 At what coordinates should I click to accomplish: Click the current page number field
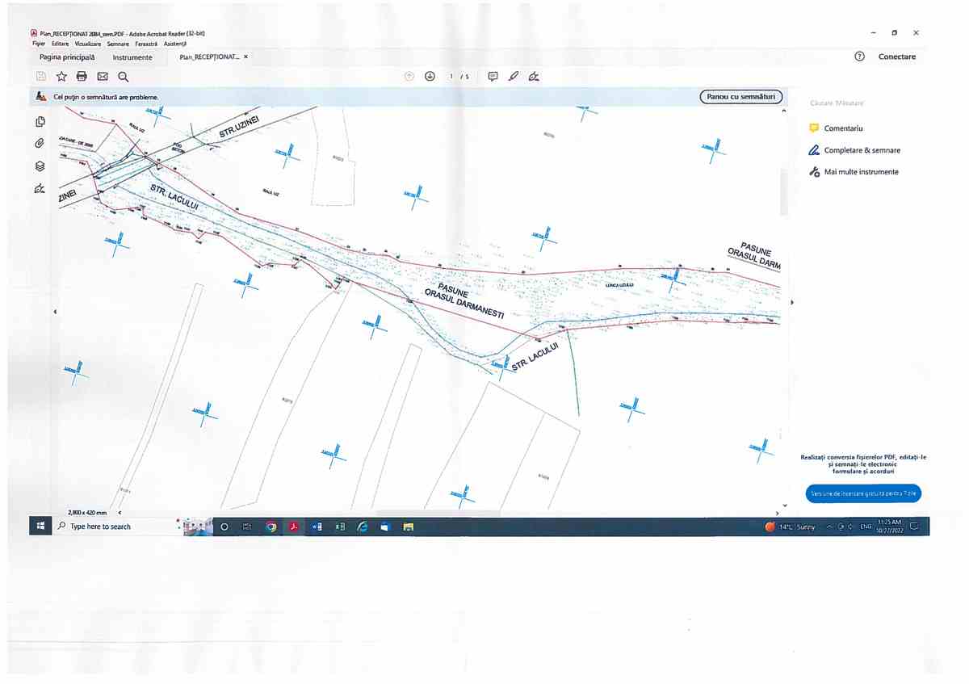coord(452,77)
